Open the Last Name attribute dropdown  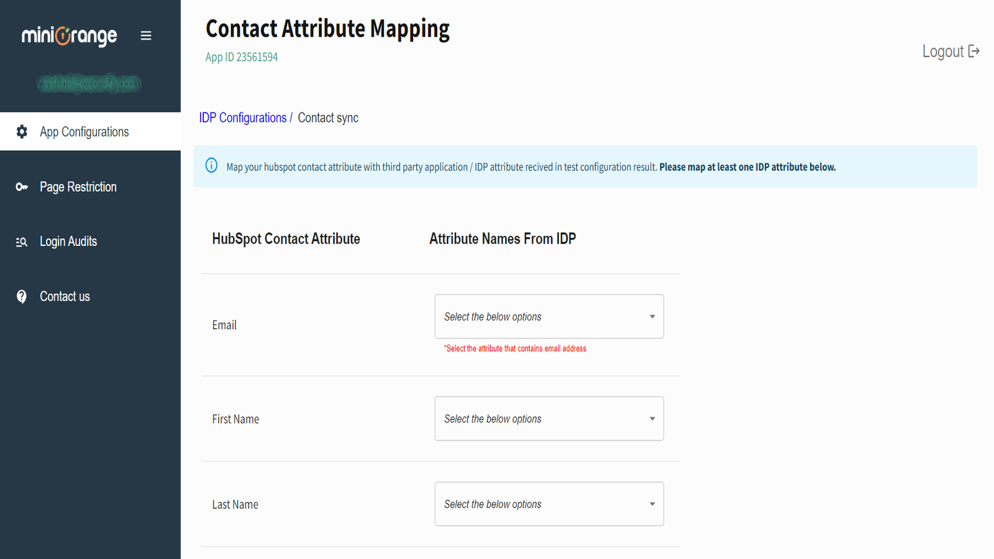point(549,504)
